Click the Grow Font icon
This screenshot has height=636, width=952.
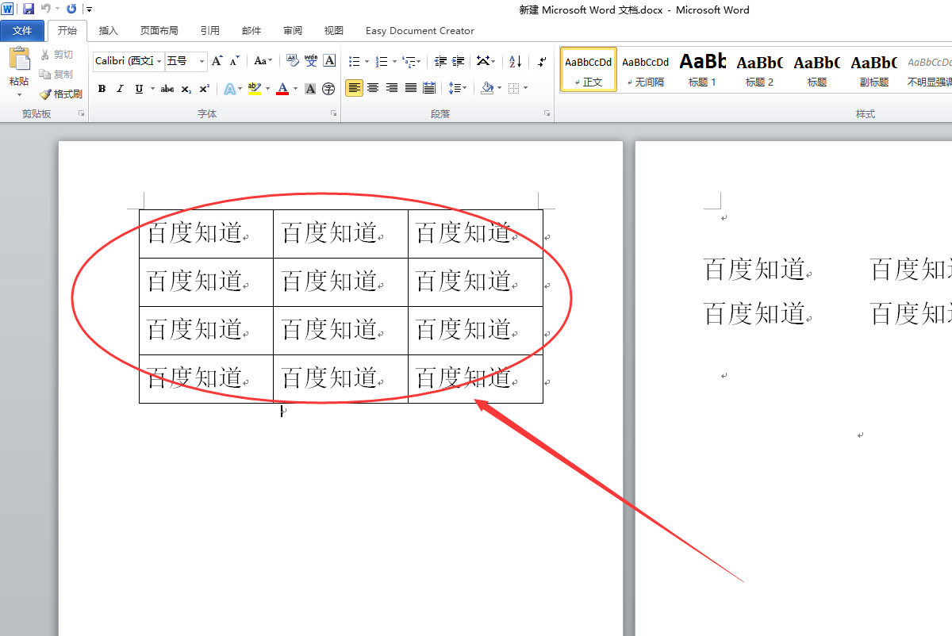coord(217,61)
